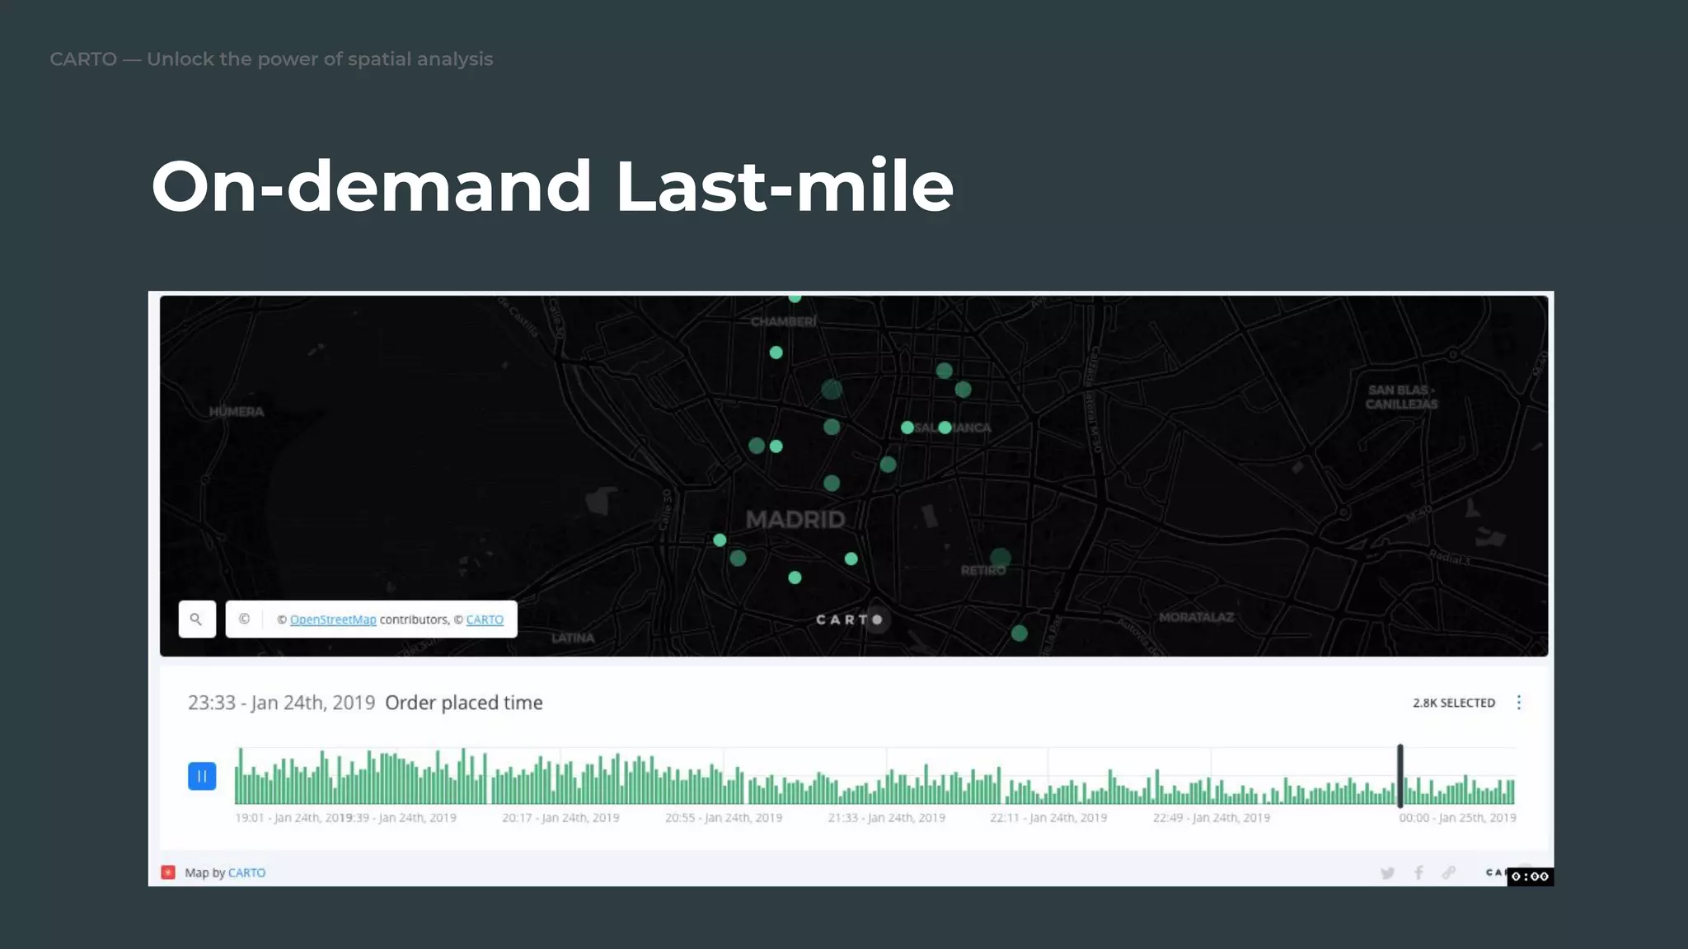This screenshot has height=949, width=1688.
Task: Click the '22:49 - Jan 24th, 2019' axis label
Action: click(x=1212, y=818)
